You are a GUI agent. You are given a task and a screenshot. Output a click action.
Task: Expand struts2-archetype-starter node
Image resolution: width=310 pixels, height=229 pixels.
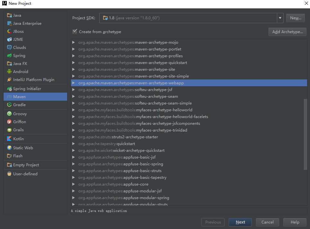coord(73,137)
